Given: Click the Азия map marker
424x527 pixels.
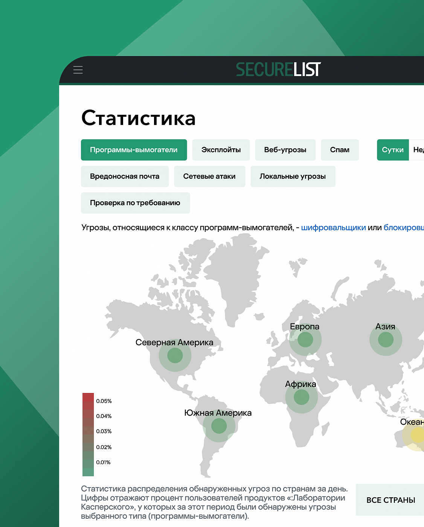Looking at the screenshot, I should (x=386, y=340).
